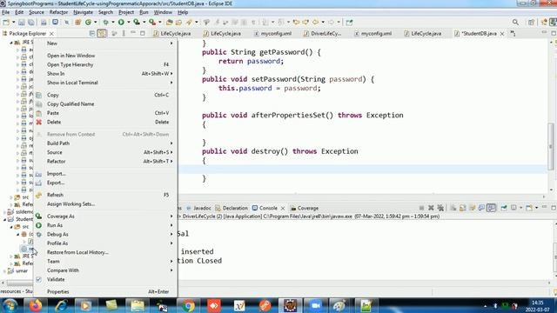Minimize the console panel
This screenshot has width=557, height=313.
[544, 207]
